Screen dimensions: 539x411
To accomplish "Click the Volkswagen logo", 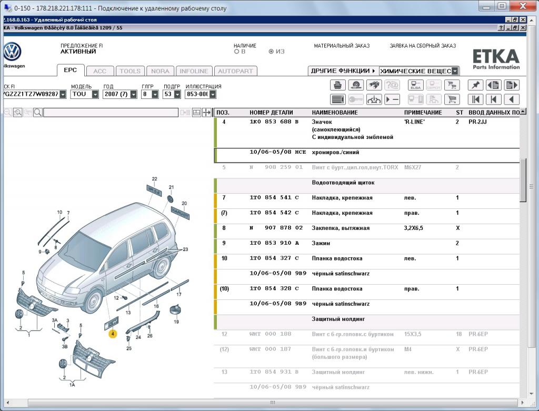I will coord(13,52).
